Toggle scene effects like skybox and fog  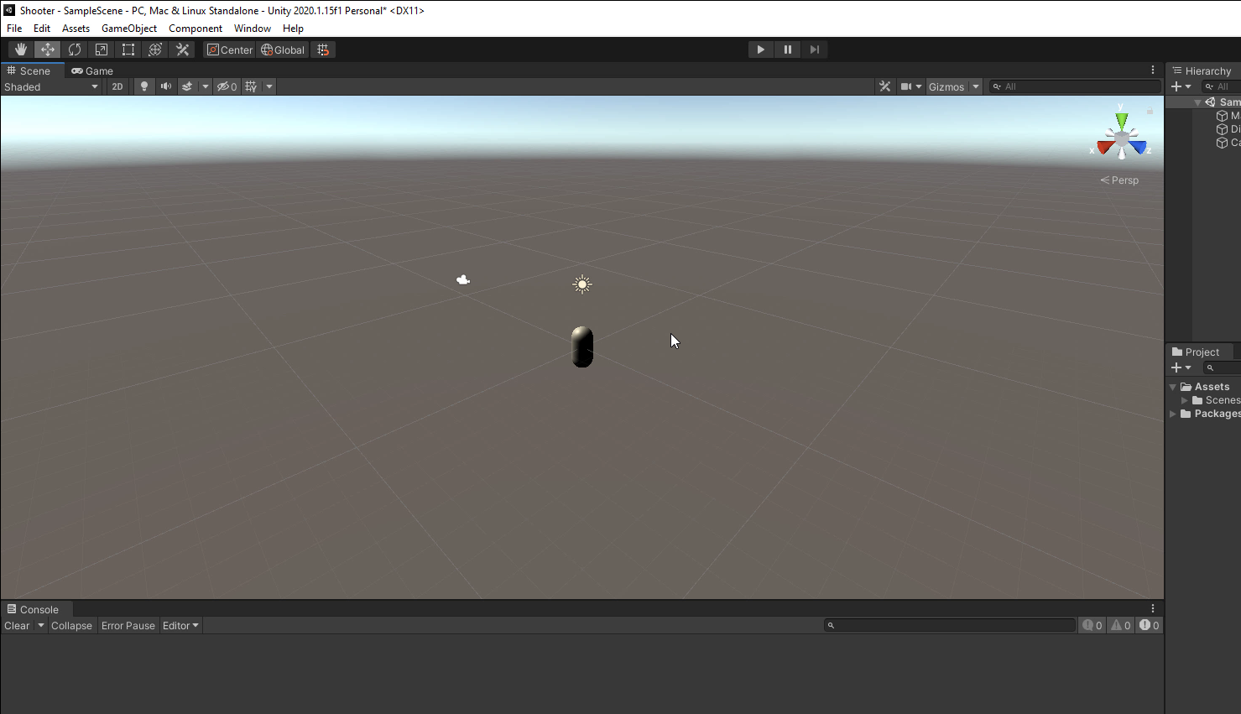187,86
